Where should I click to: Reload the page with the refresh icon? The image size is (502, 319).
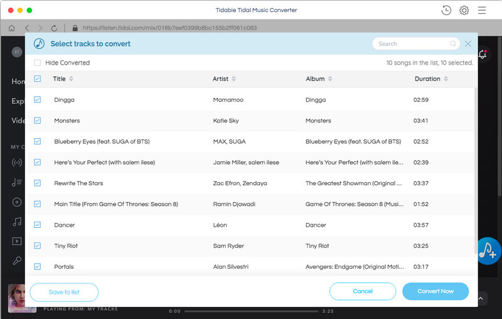pos(54,28)
